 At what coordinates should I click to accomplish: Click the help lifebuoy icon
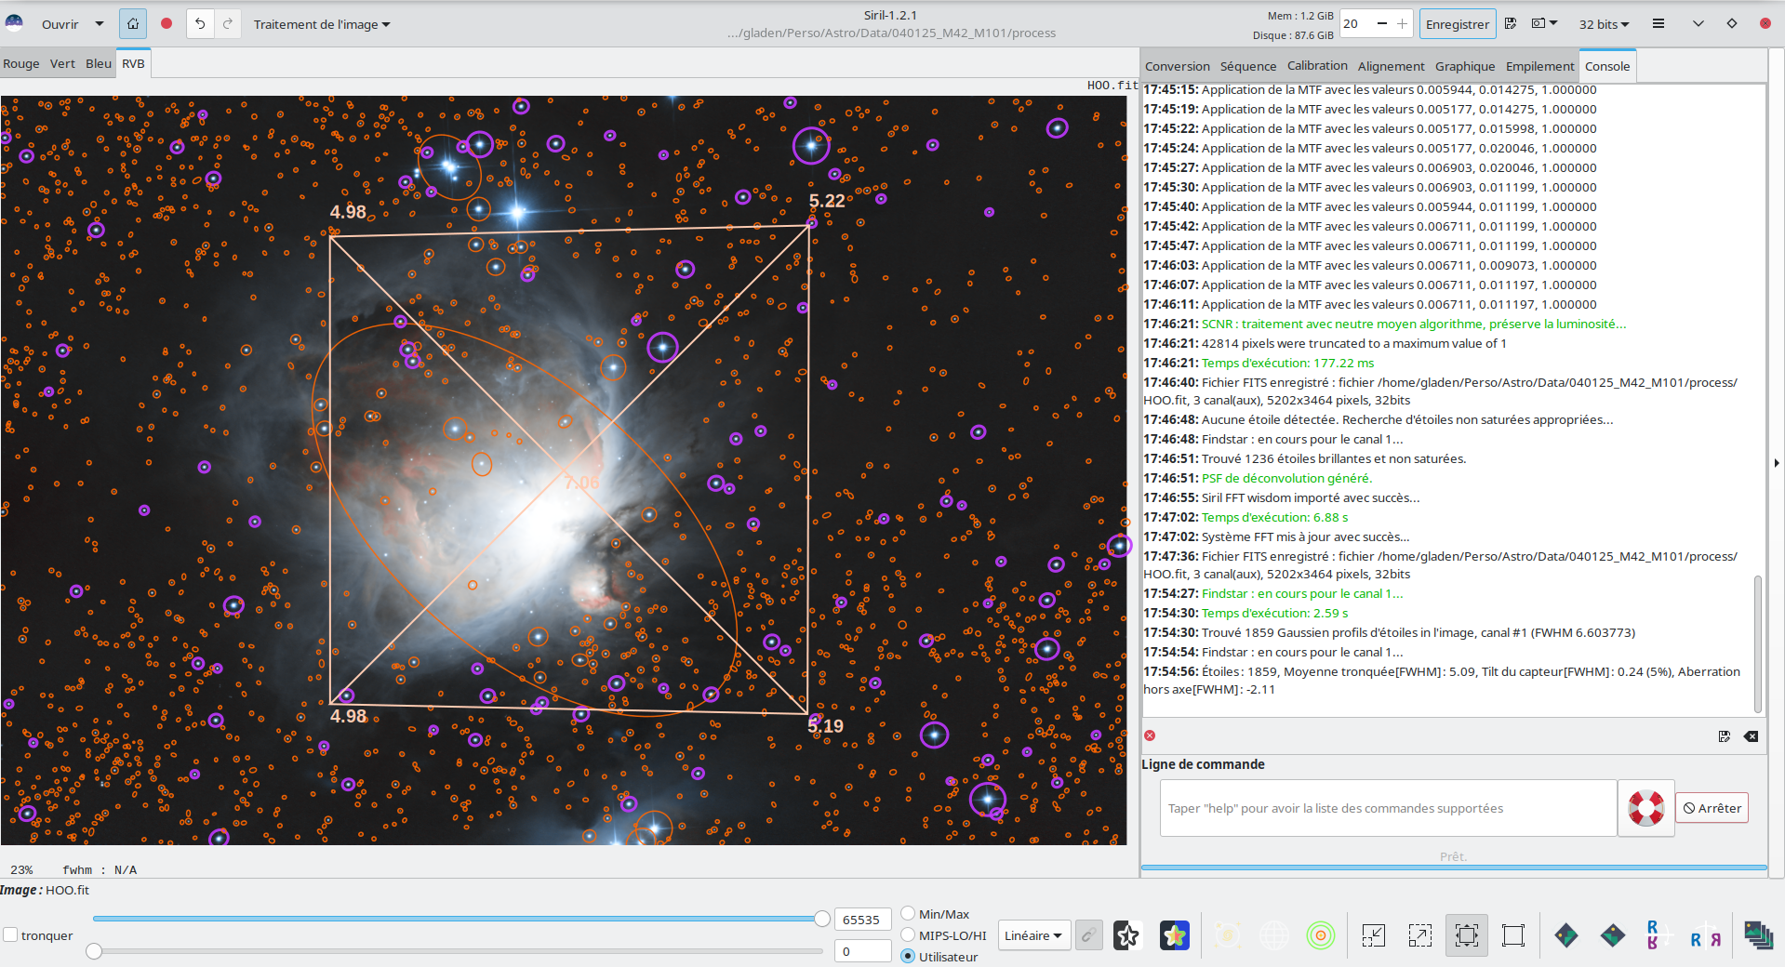[x=1646, y=808]
